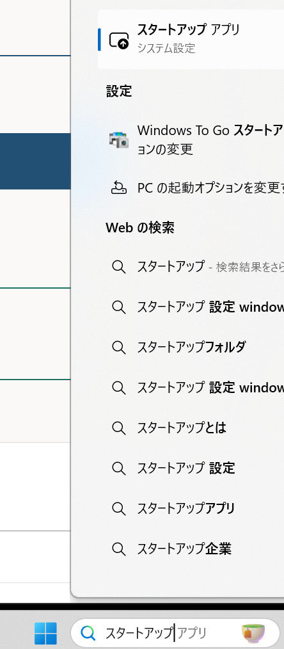284x649 pixels.
Task: Choose second スタートアップ 設定 windows suggestion
Action: click(191, 387)
